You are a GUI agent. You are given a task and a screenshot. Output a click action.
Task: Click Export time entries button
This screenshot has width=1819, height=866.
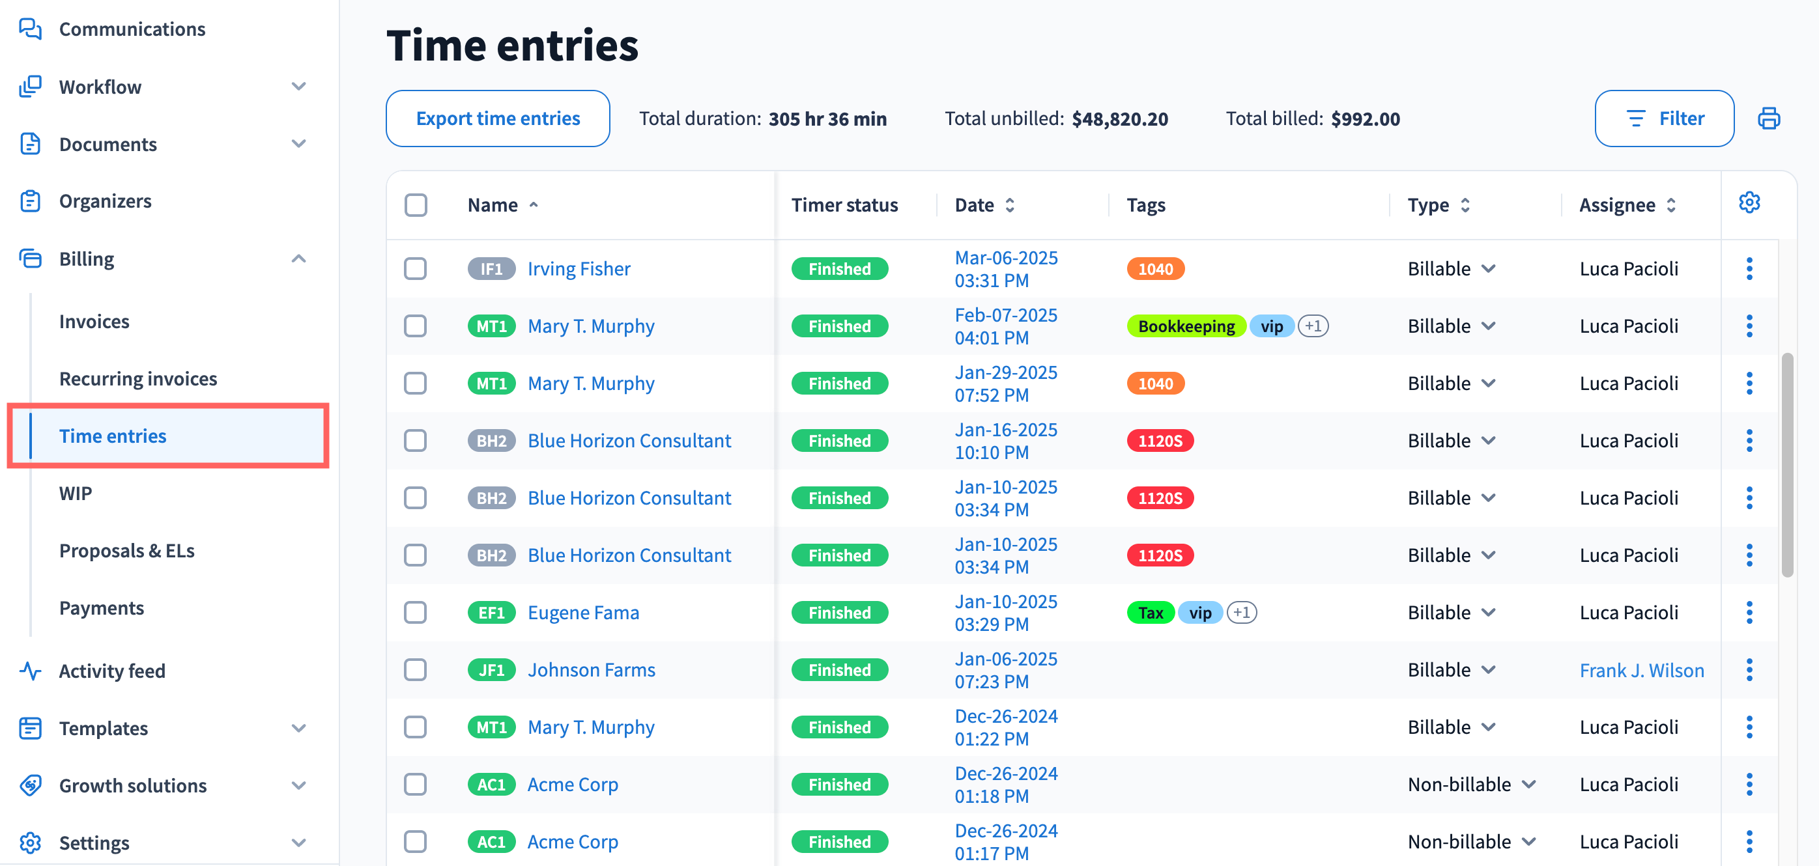(x=497, y=119)
